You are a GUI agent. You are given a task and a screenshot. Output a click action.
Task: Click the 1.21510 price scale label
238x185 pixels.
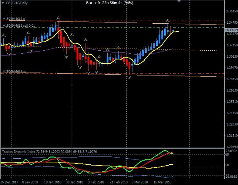[x=232, y=135]
